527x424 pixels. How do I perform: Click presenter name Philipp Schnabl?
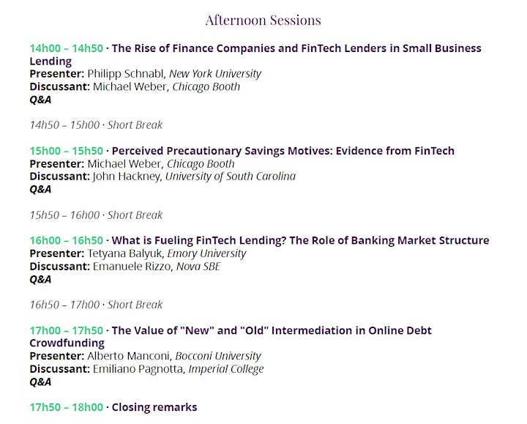pyautogui.click(x=126, y=74)
